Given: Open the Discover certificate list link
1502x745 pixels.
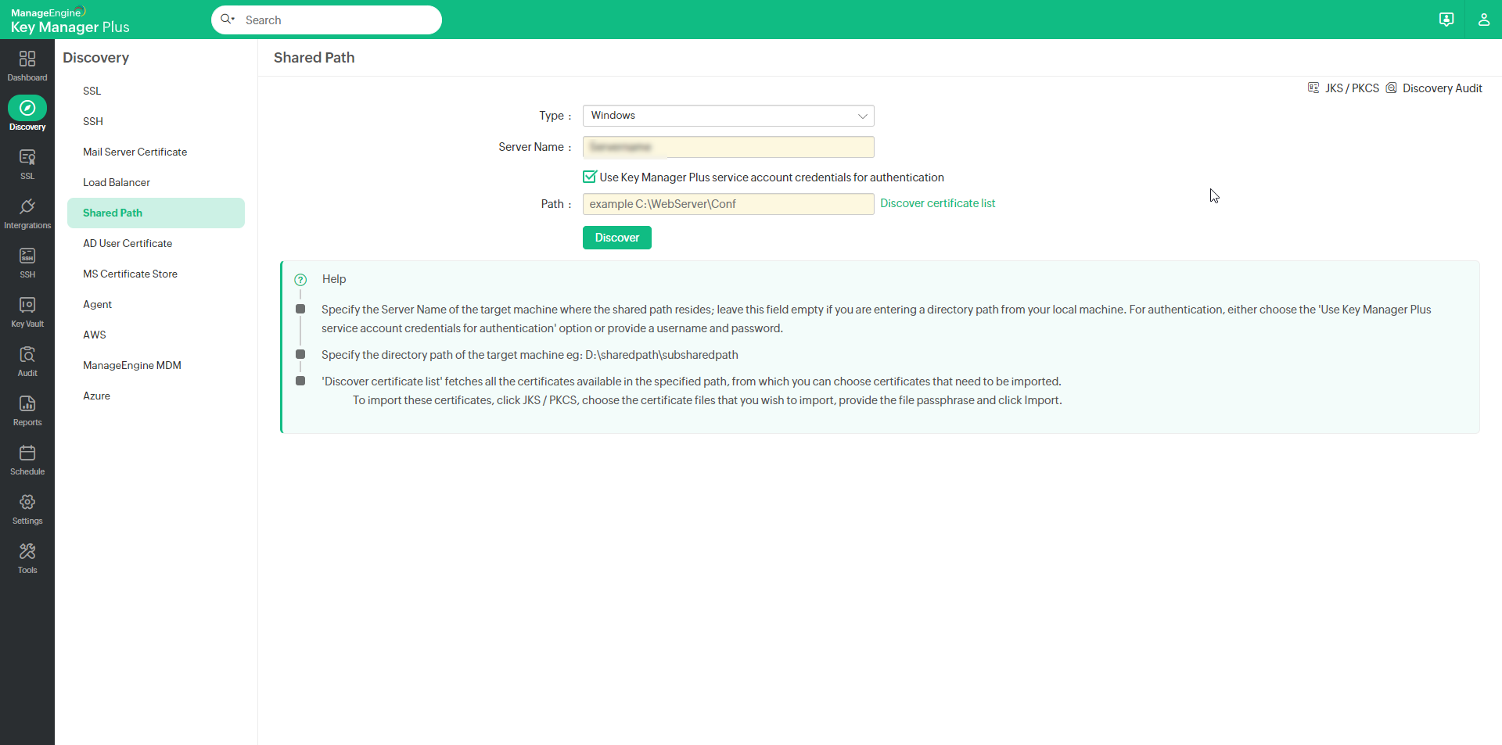Looking at the screenshot, I should (937, 203).
